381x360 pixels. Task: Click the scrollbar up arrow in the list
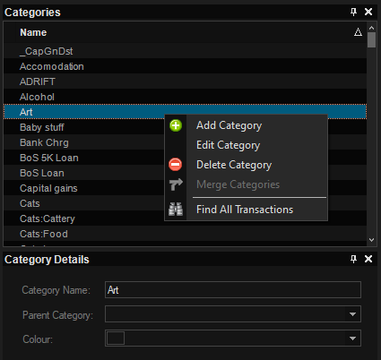click(371, 28)
